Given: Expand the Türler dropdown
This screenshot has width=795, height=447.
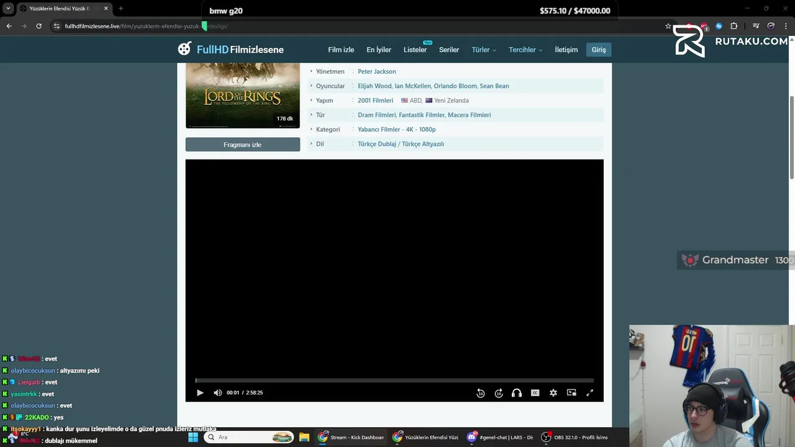Looking at the screenshot, I should click(484, 50).
